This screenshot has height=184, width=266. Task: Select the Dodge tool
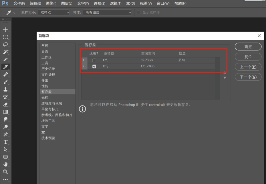(5, 127)
